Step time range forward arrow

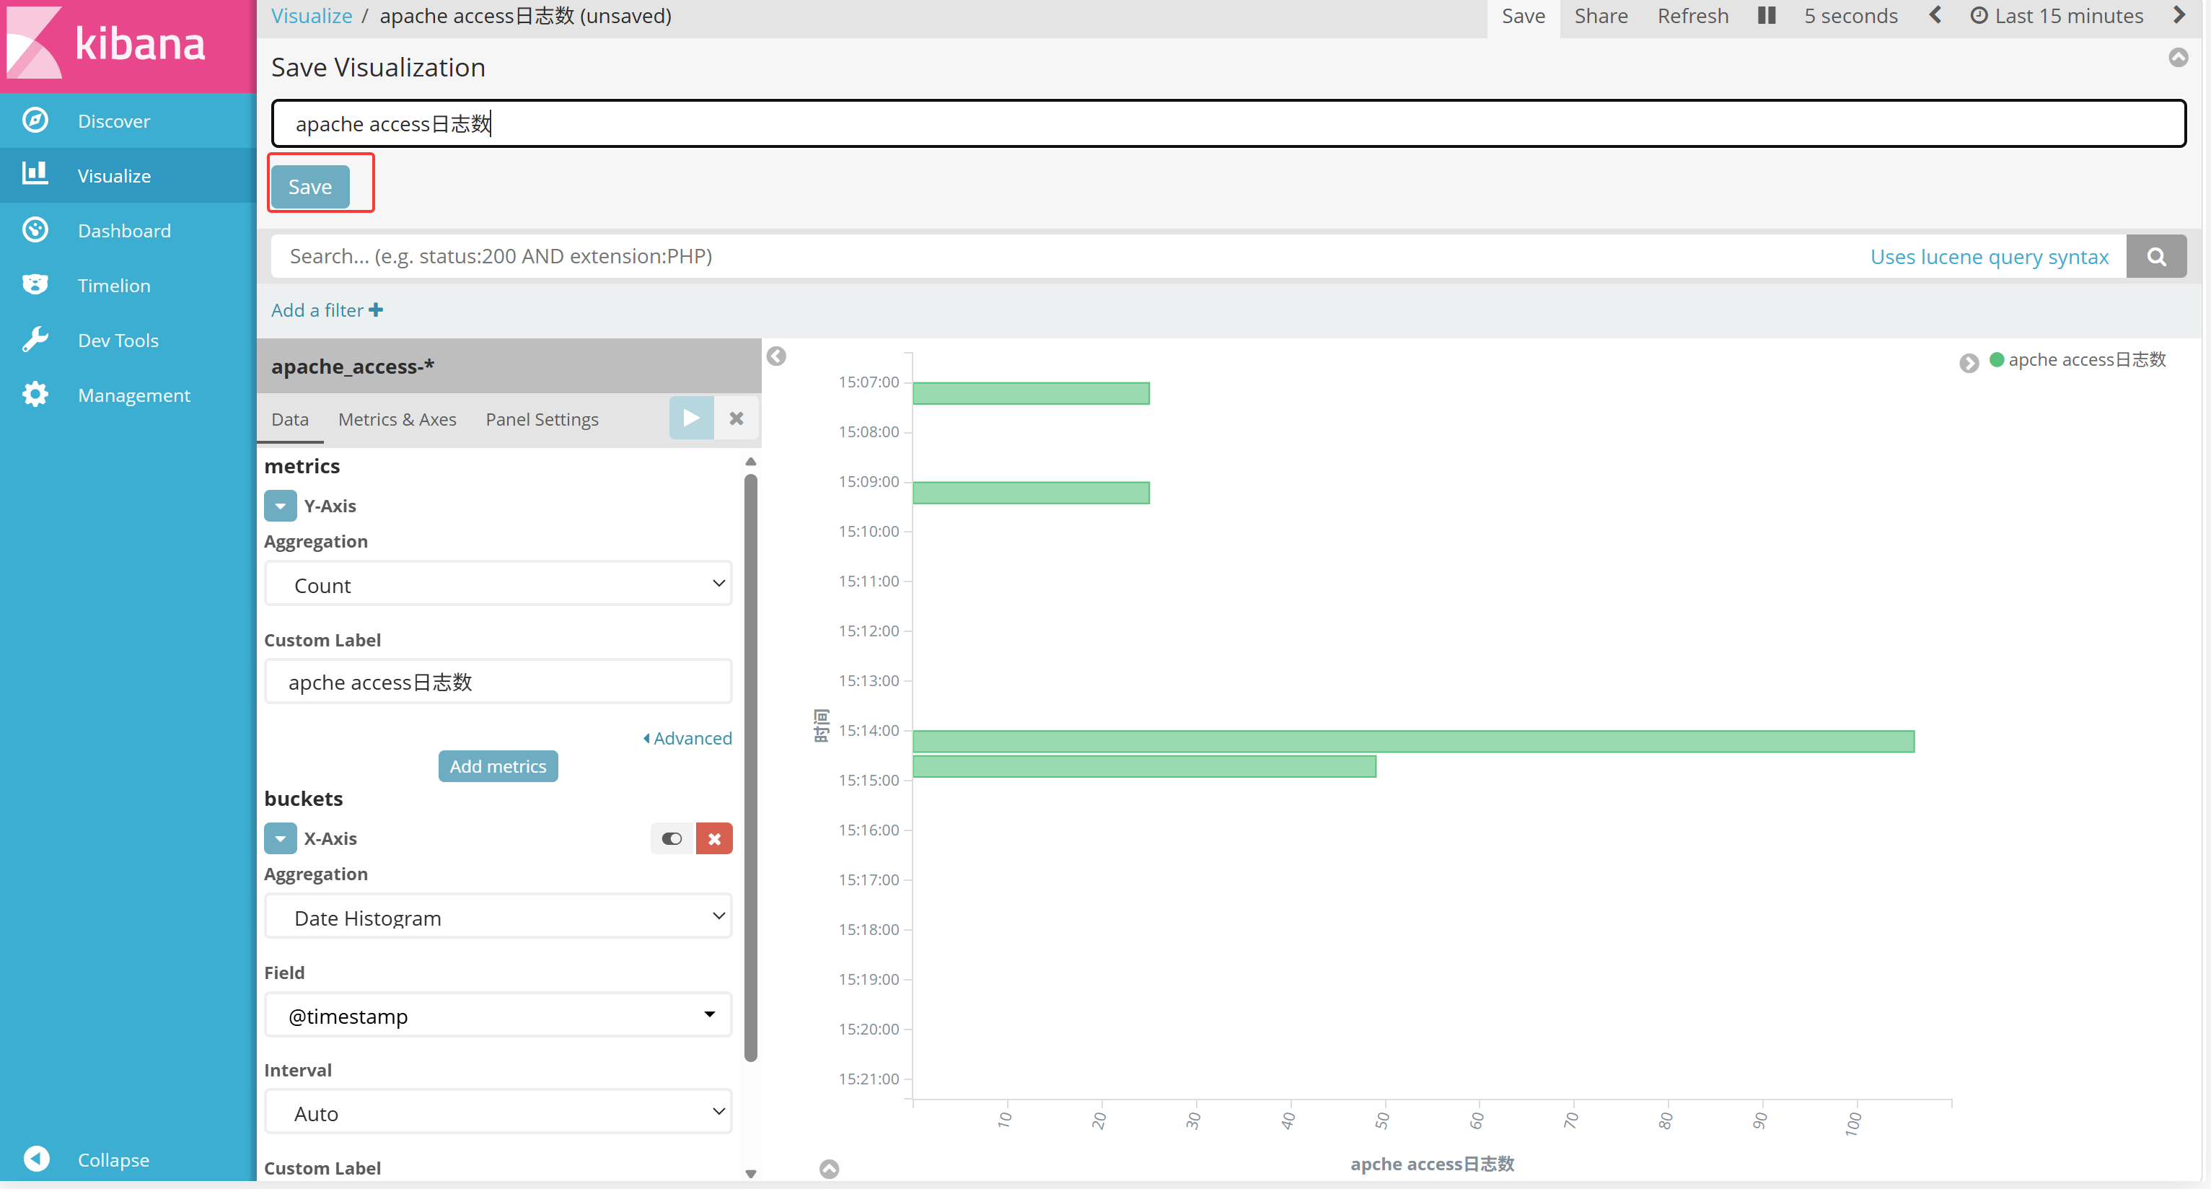2179,15
